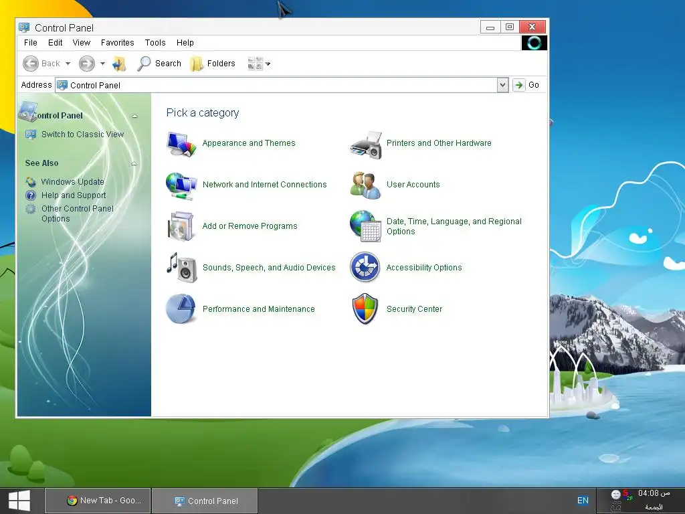Open the Start button on taskbar
This screenshot has width=685, height=514.
pyautogui.click(x=19, y=501)
